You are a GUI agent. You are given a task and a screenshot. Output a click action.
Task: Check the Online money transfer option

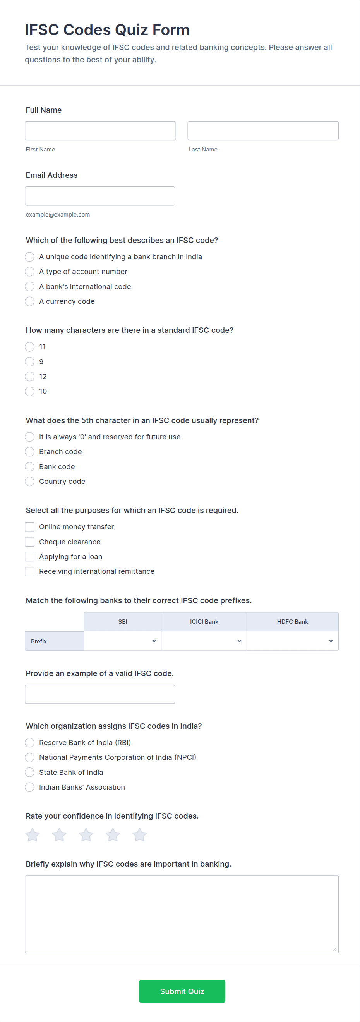point(30,527)
